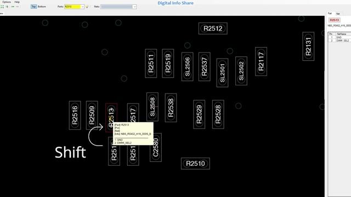Screen dimensions: 351x197
Task: Click the lightbulb highlight icon beside Parts
Action: [x=87, y=7]
